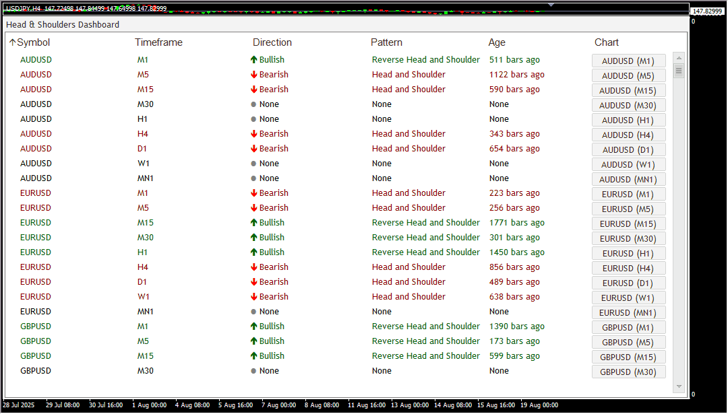Open the AUDUSD (M15) chart button
This screenshot has height=414, width=728.
click(x=629, y=90)
